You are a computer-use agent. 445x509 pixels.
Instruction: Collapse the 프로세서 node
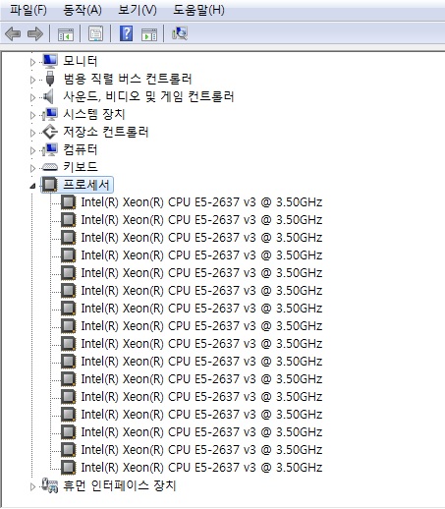(32, 186)
